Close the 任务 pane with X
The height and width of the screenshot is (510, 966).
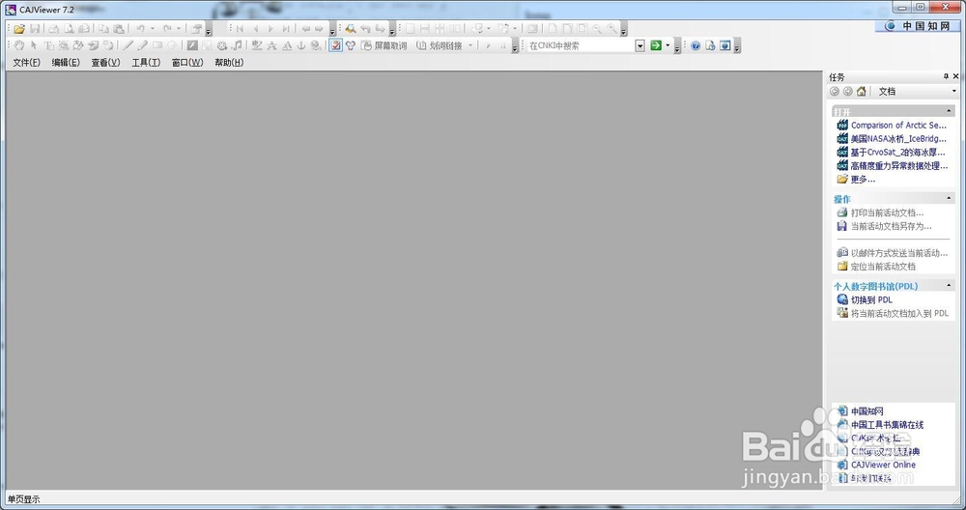(x=955, y=76)
